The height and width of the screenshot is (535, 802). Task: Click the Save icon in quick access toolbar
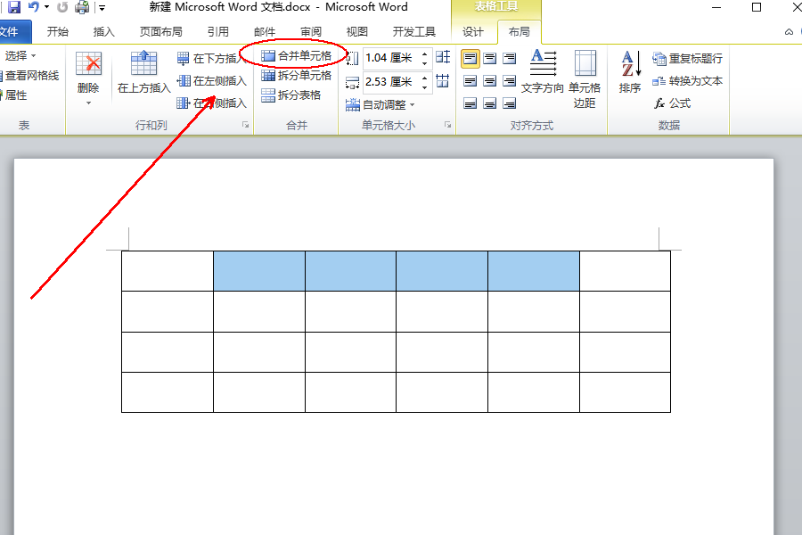(13, 7)
